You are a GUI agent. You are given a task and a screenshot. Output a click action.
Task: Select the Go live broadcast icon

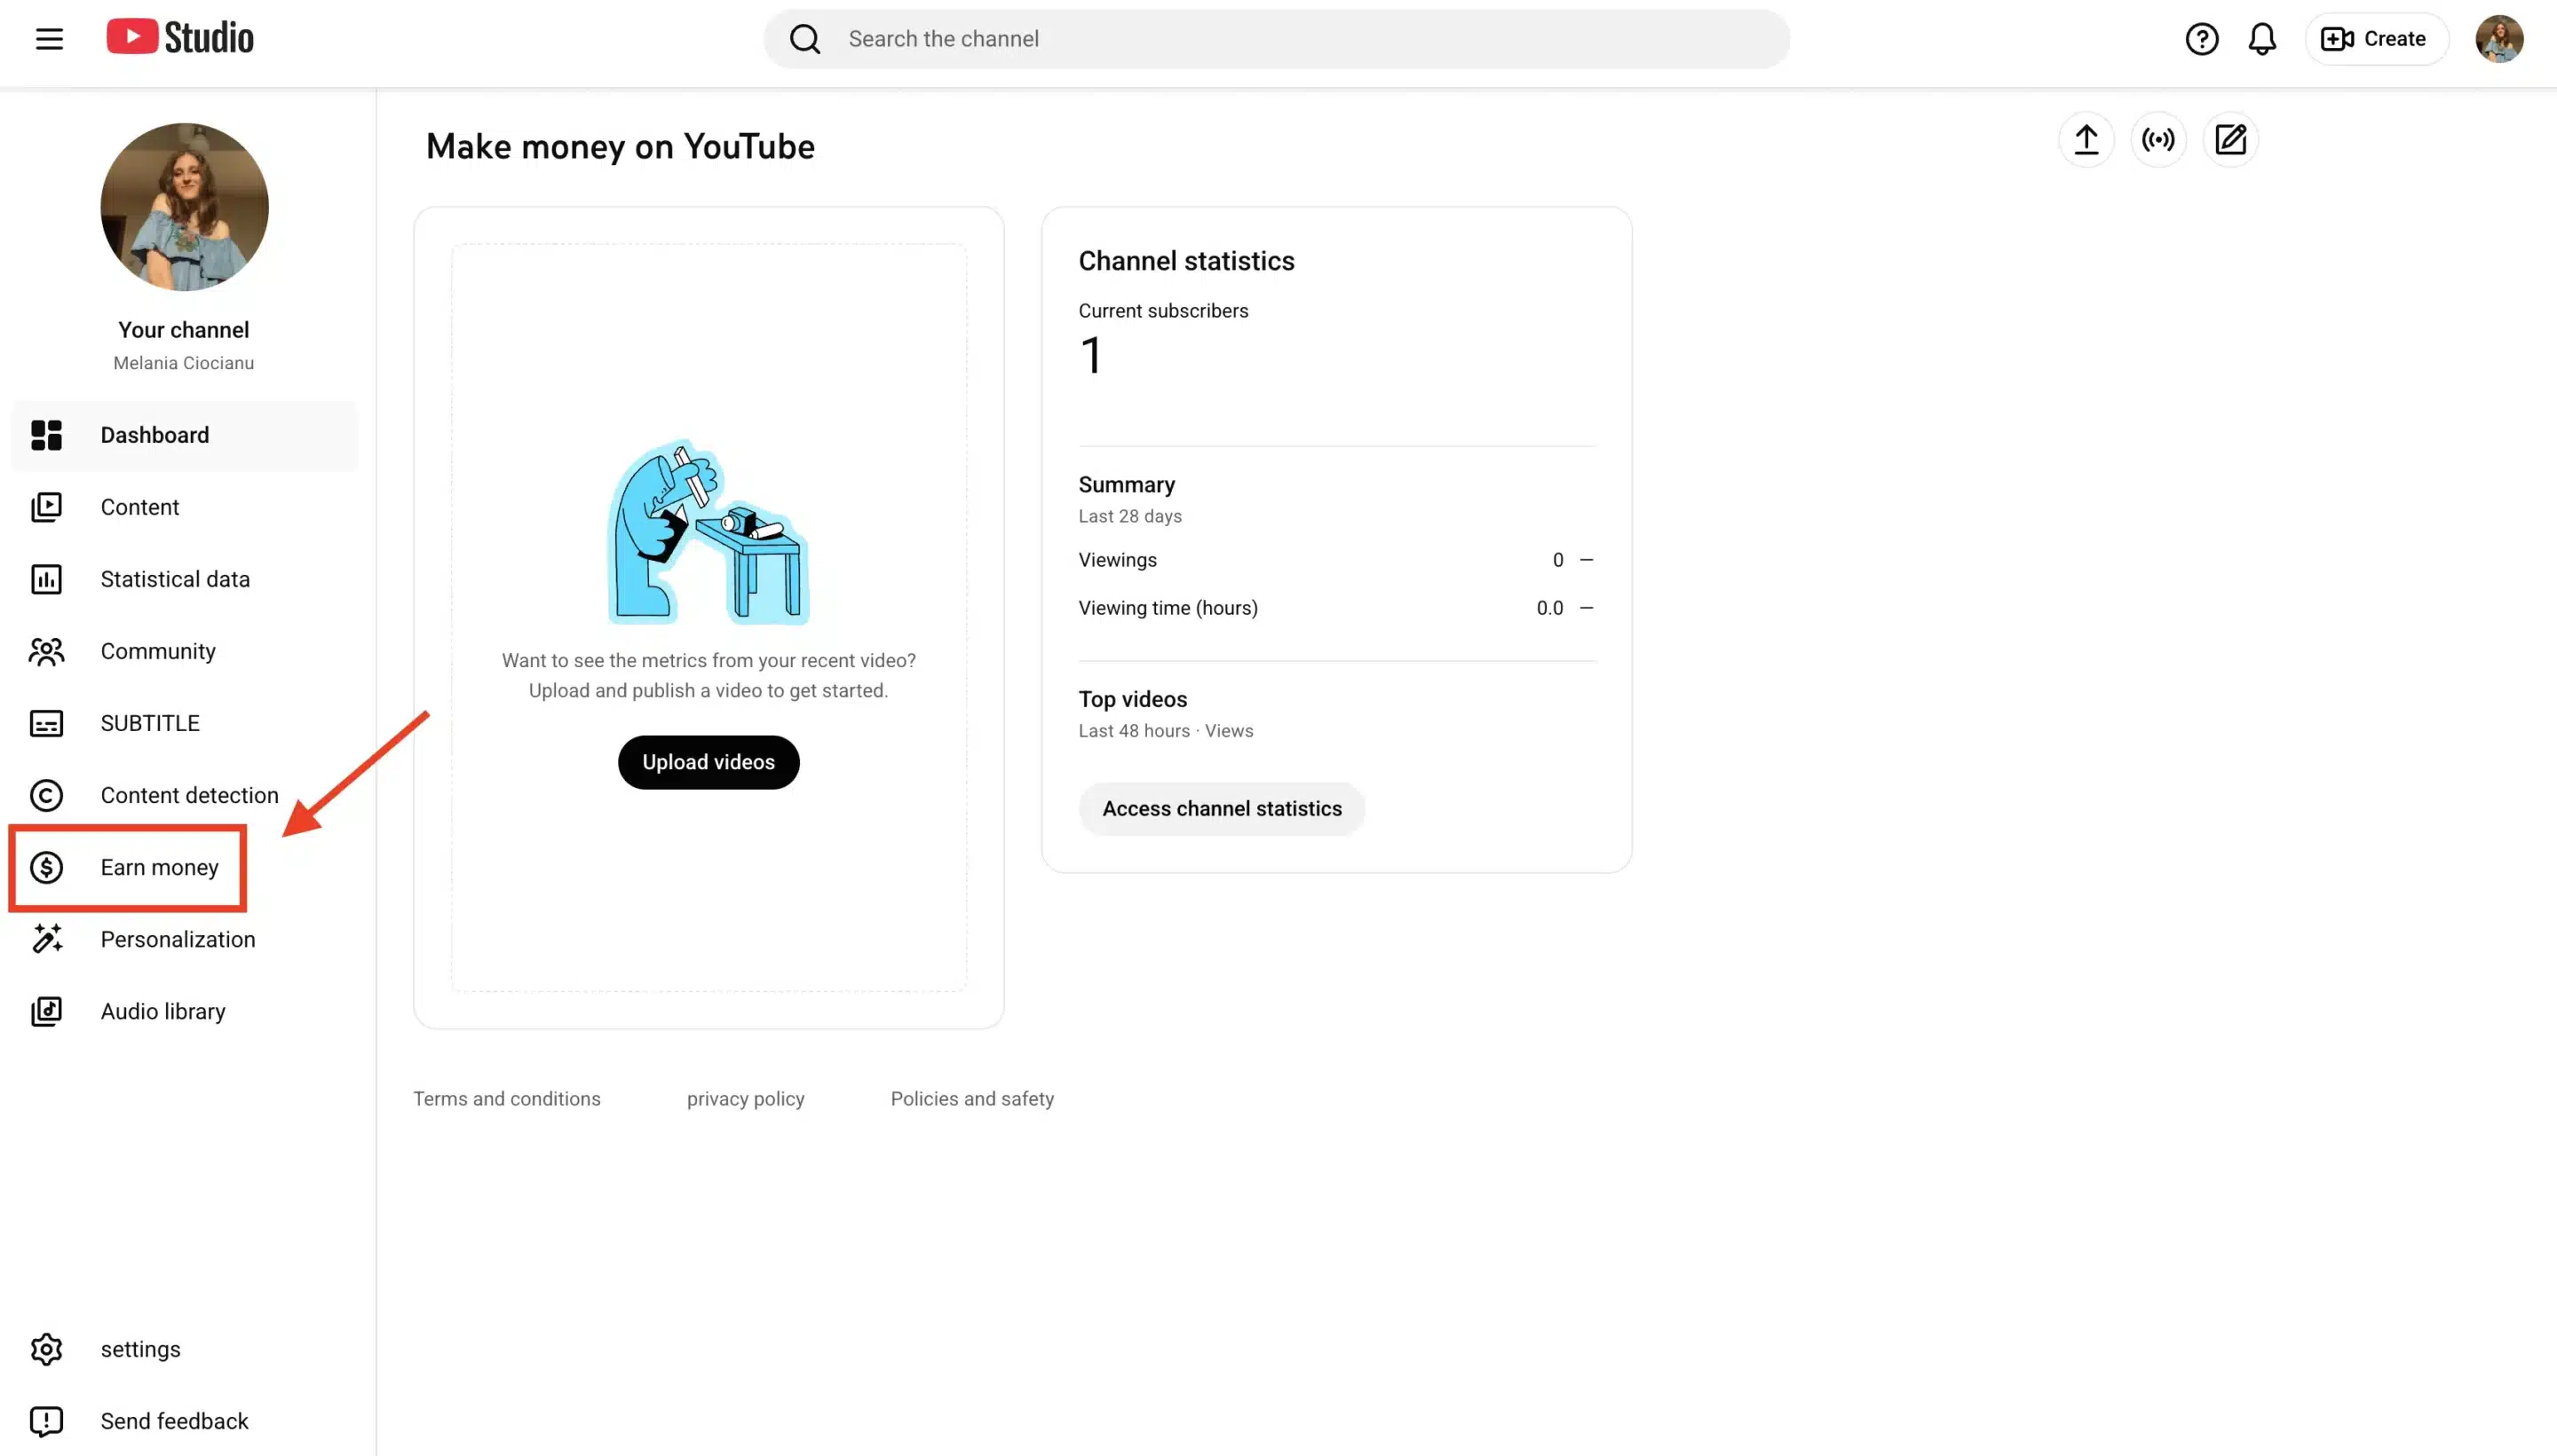tap(2159, 139)
